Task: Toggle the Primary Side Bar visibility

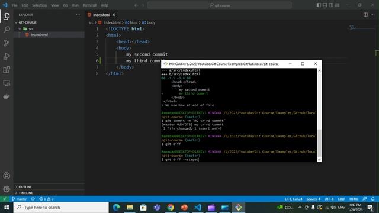Action: [319, 5]
